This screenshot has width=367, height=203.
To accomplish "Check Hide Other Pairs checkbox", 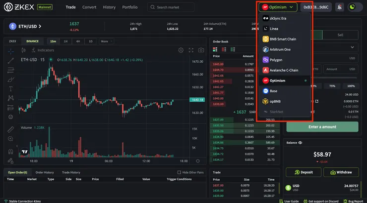I will click(x=180, y=172).
